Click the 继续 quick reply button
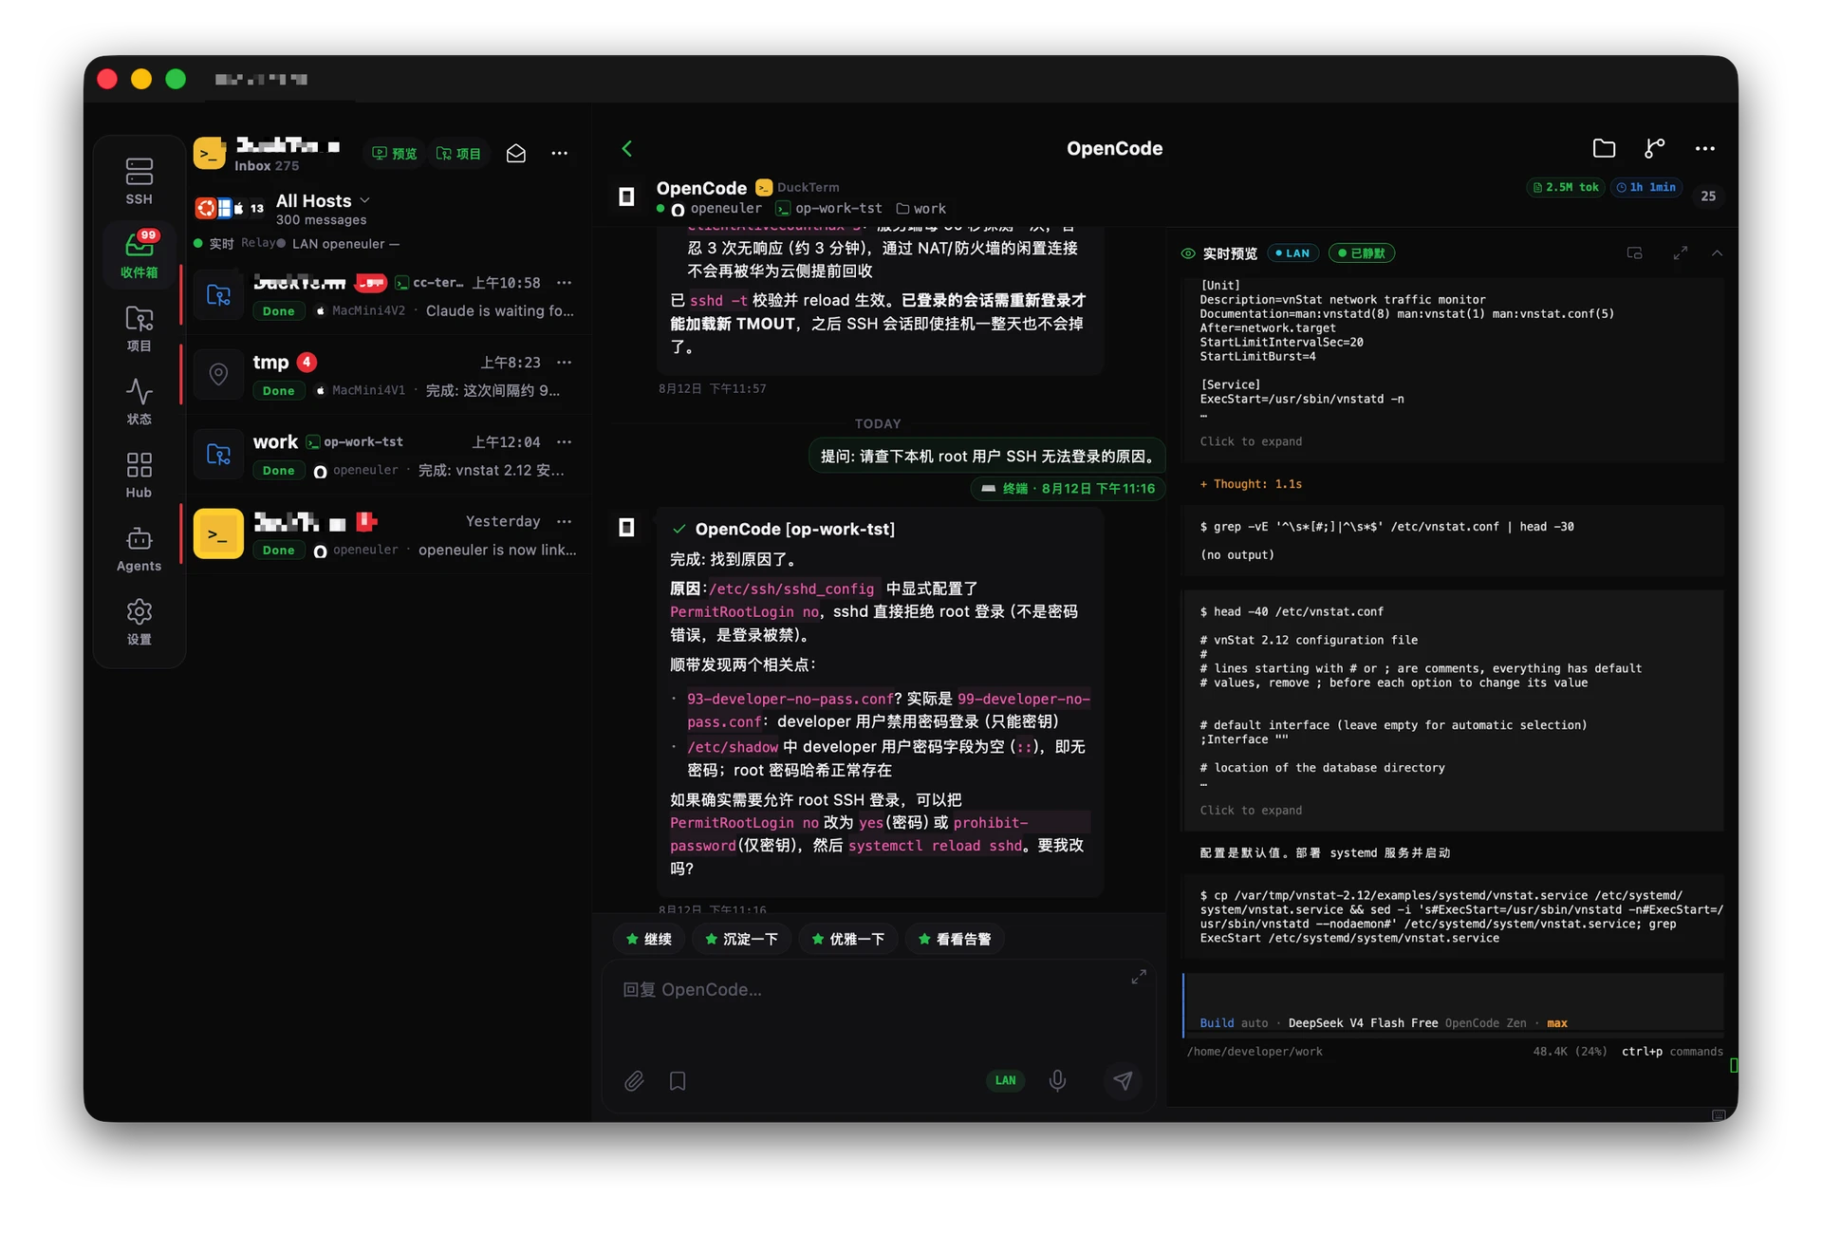The width and height of the screenshot is (1822, 1234). tap(649, 939)
